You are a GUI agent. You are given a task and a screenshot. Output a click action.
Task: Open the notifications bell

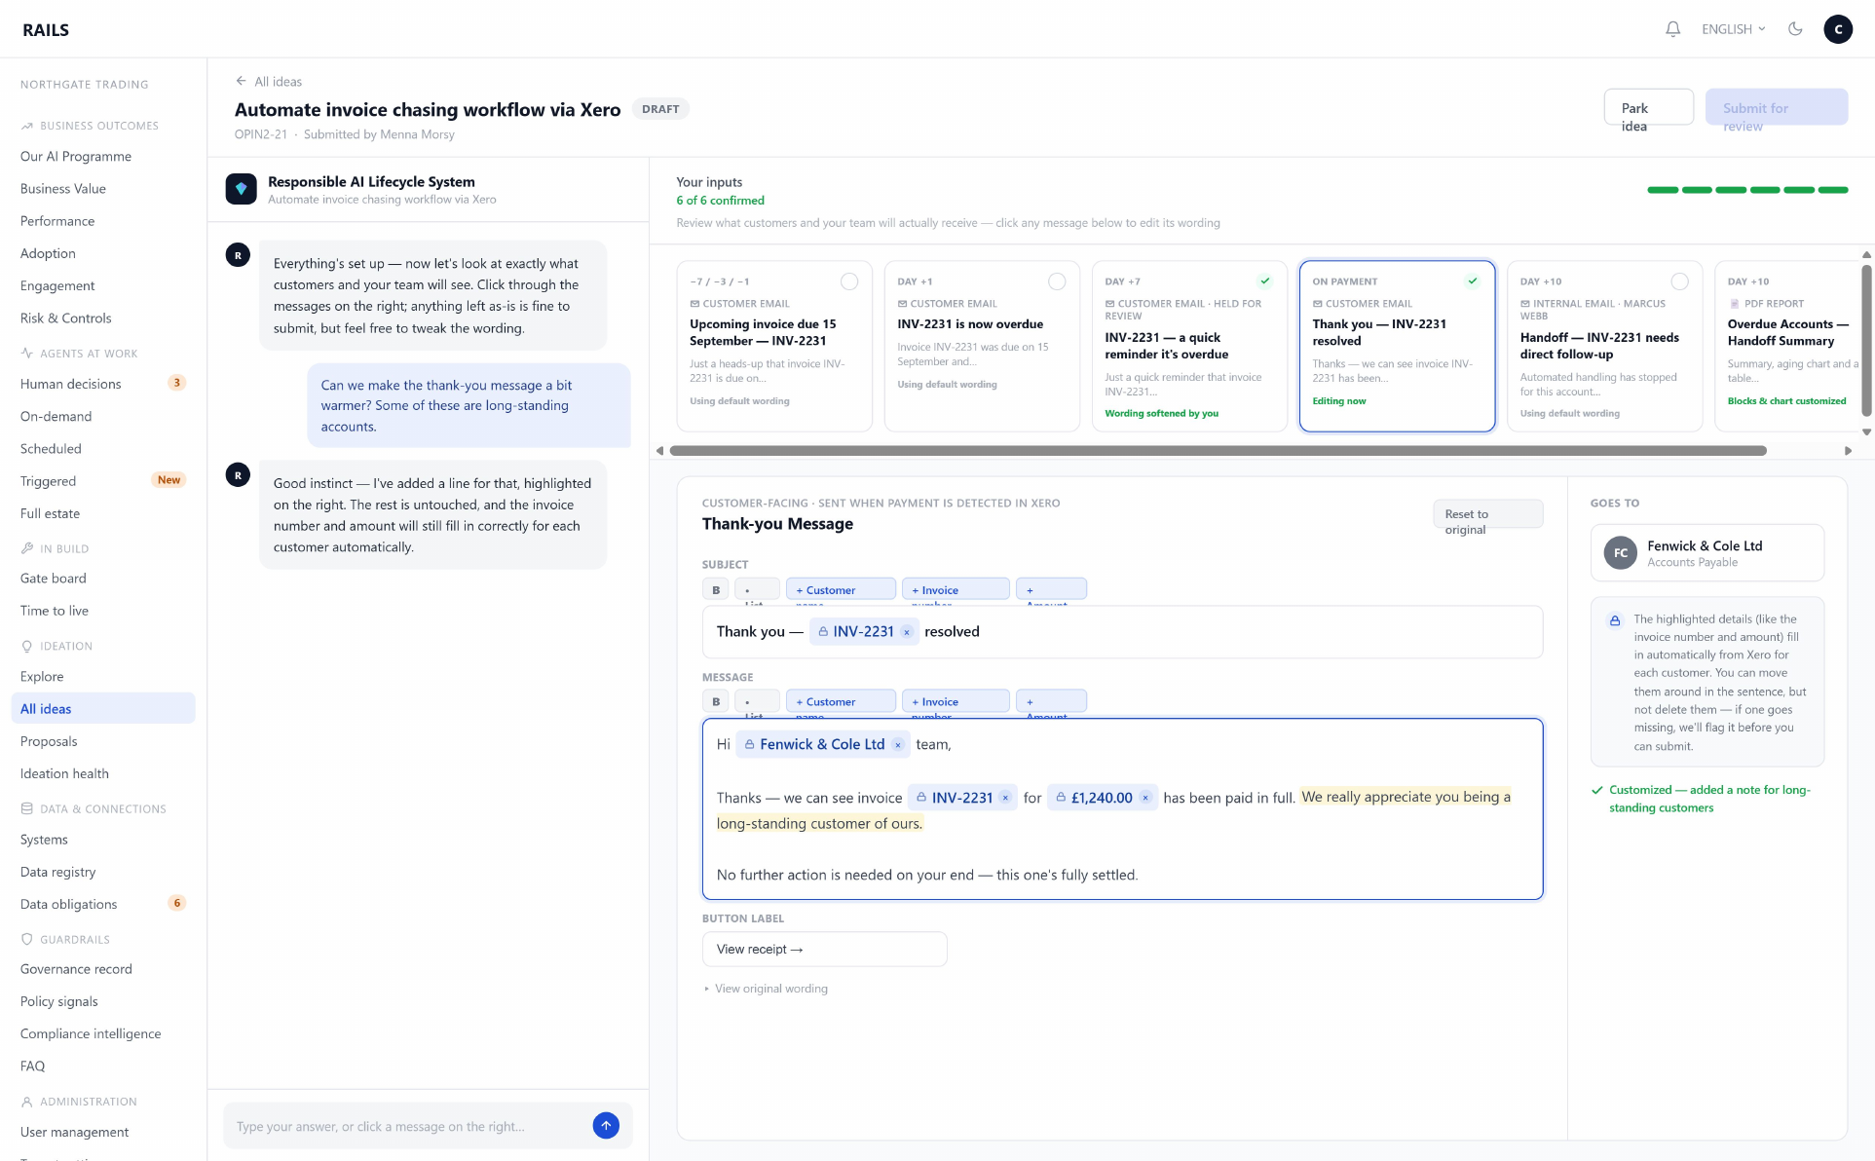pos(1672,29)
